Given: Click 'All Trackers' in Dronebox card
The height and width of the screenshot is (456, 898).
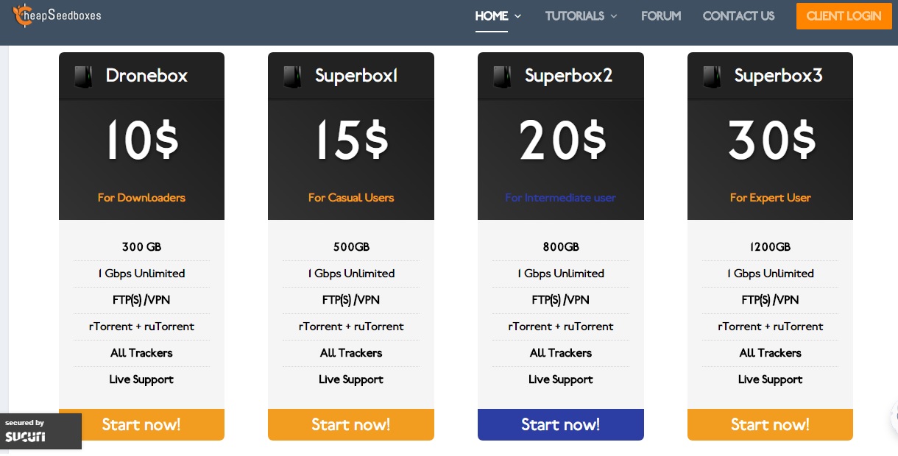Looking at the screenshot, I should coord(141,353).
